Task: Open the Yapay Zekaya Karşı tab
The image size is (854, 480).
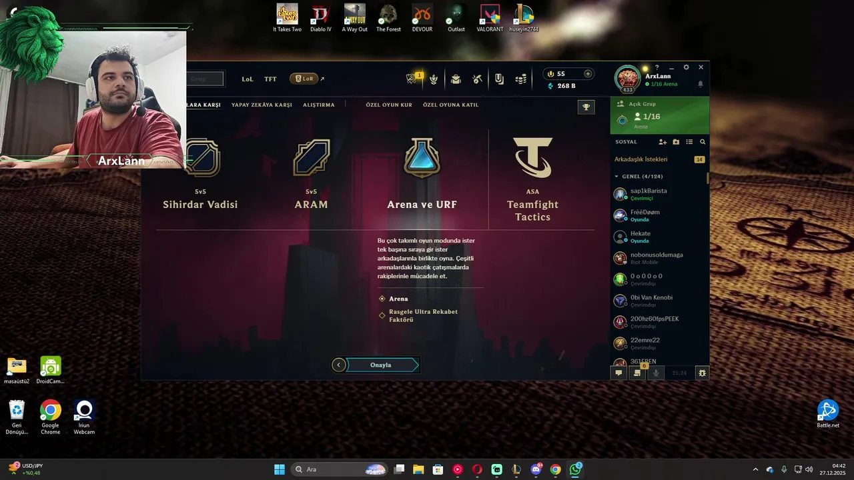Action: pyautogui.click(x=262, y=105)
